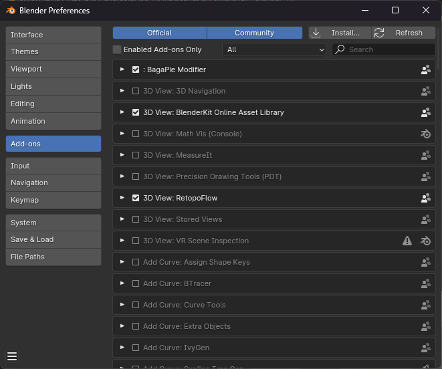Click the community icon on IvyGen row
The image size is (442, 369).
[x=426, y=348]
